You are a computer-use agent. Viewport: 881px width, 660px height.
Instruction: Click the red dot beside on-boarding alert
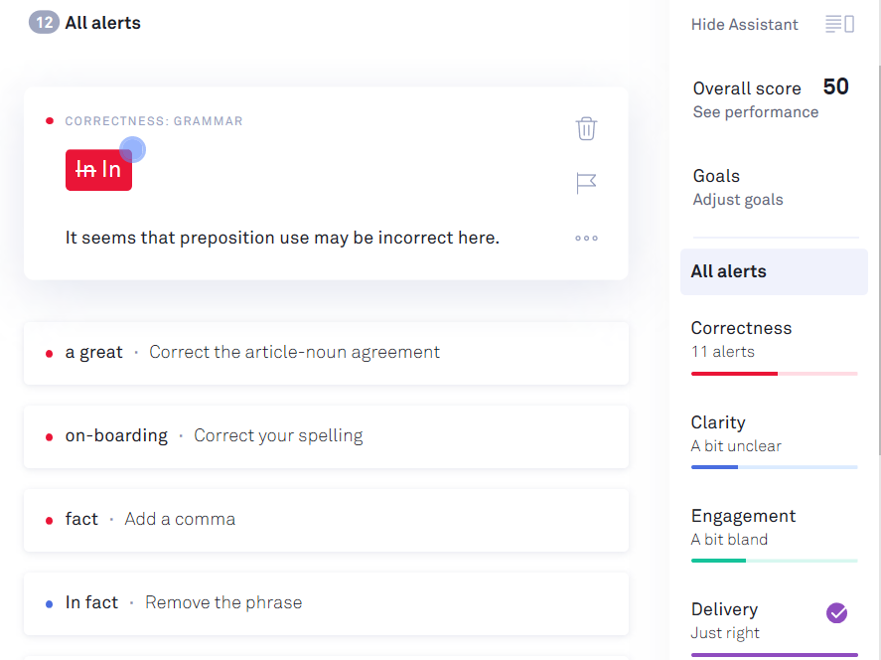[x=49, y=436]
